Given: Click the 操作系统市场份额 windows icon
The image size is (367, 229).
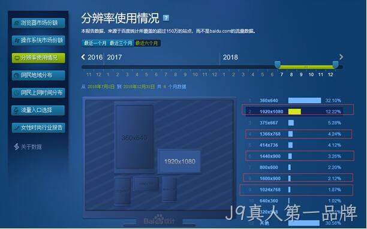Looking at the screenshot, I should pos(17,41).
